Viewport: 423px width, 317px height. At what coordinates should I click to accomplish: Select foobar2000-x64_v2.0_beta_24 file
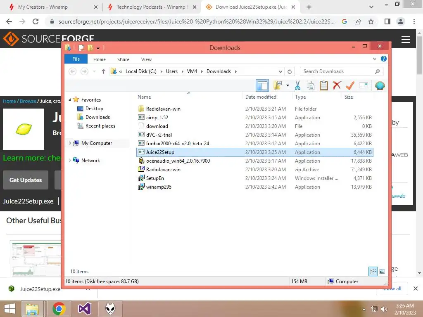click(254, 143)
